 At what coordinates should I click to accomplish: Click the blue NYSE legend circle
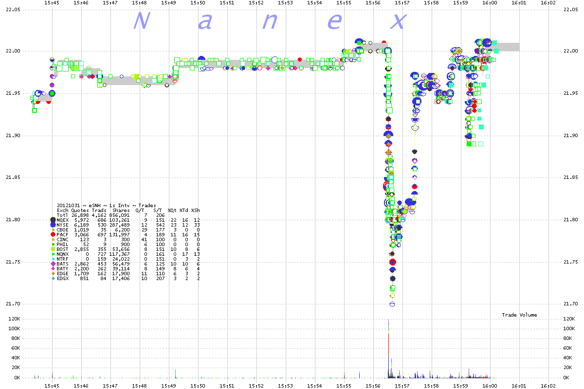53,225
